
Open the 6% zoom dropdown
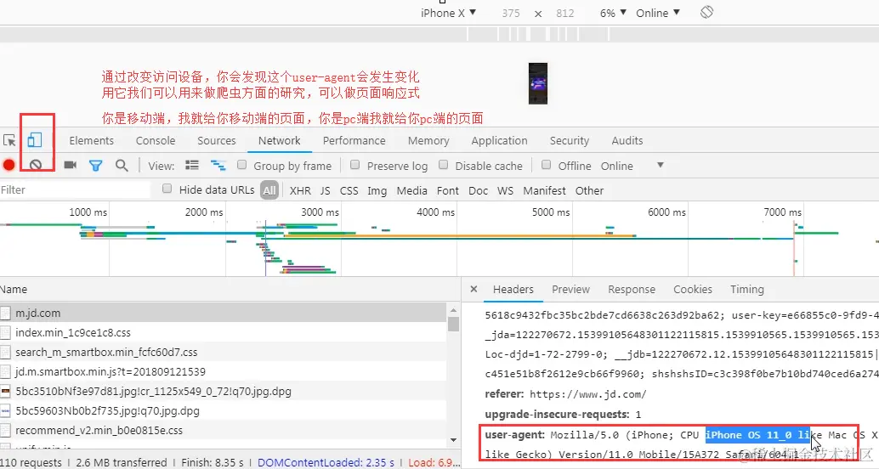click(x=613, y=13)
